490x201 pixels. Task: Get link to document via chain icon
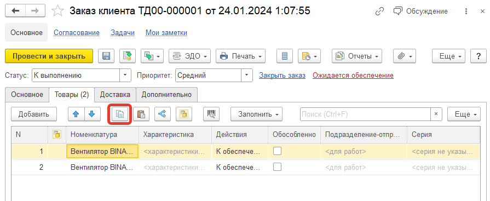379,12
